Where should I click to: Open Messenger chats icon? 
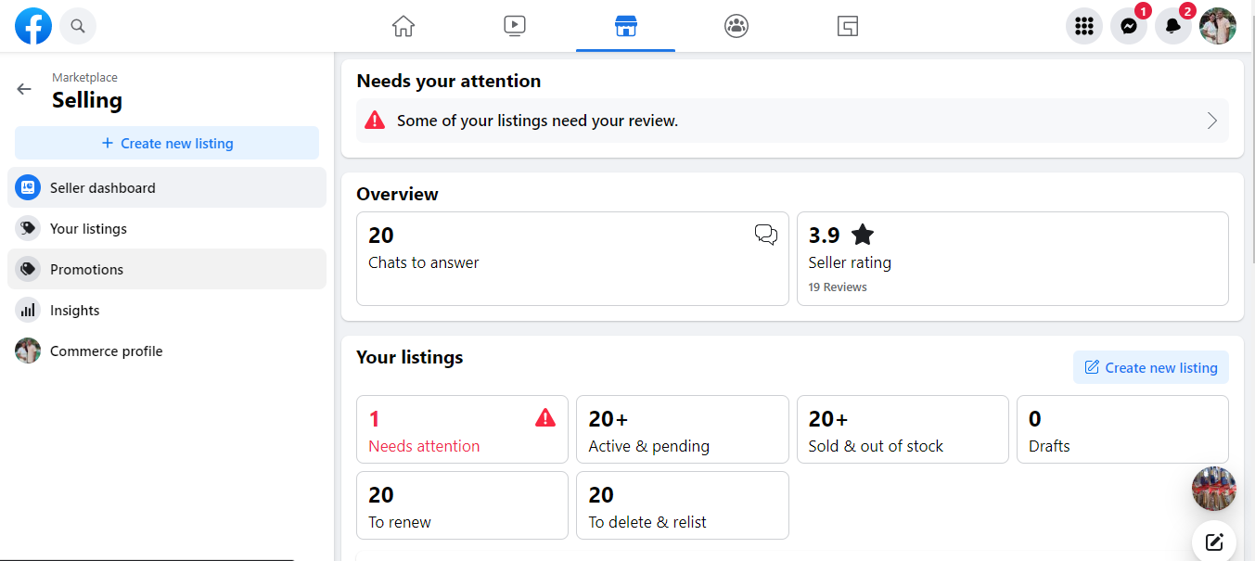pos(1129,26)
